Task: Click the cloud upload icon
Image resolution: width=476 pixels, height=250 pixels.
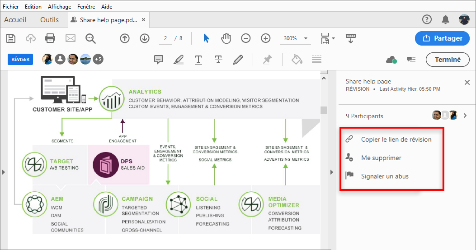Action: [x=31, y=38]
